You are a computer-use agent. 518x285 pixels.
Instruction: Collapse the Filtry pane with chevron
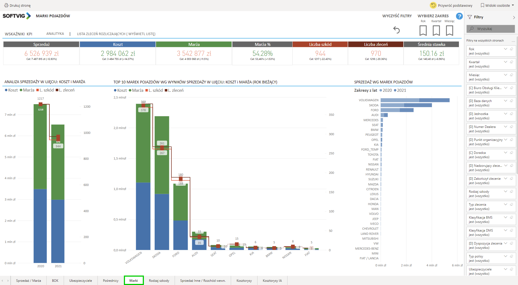coord(514,17)
